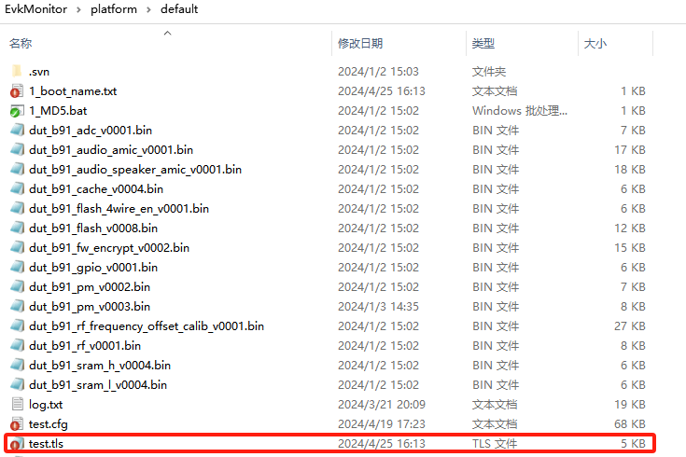The image size is (686, 457).
Task: Sort files by 修改日期 column header
Action: click(359, 44)
